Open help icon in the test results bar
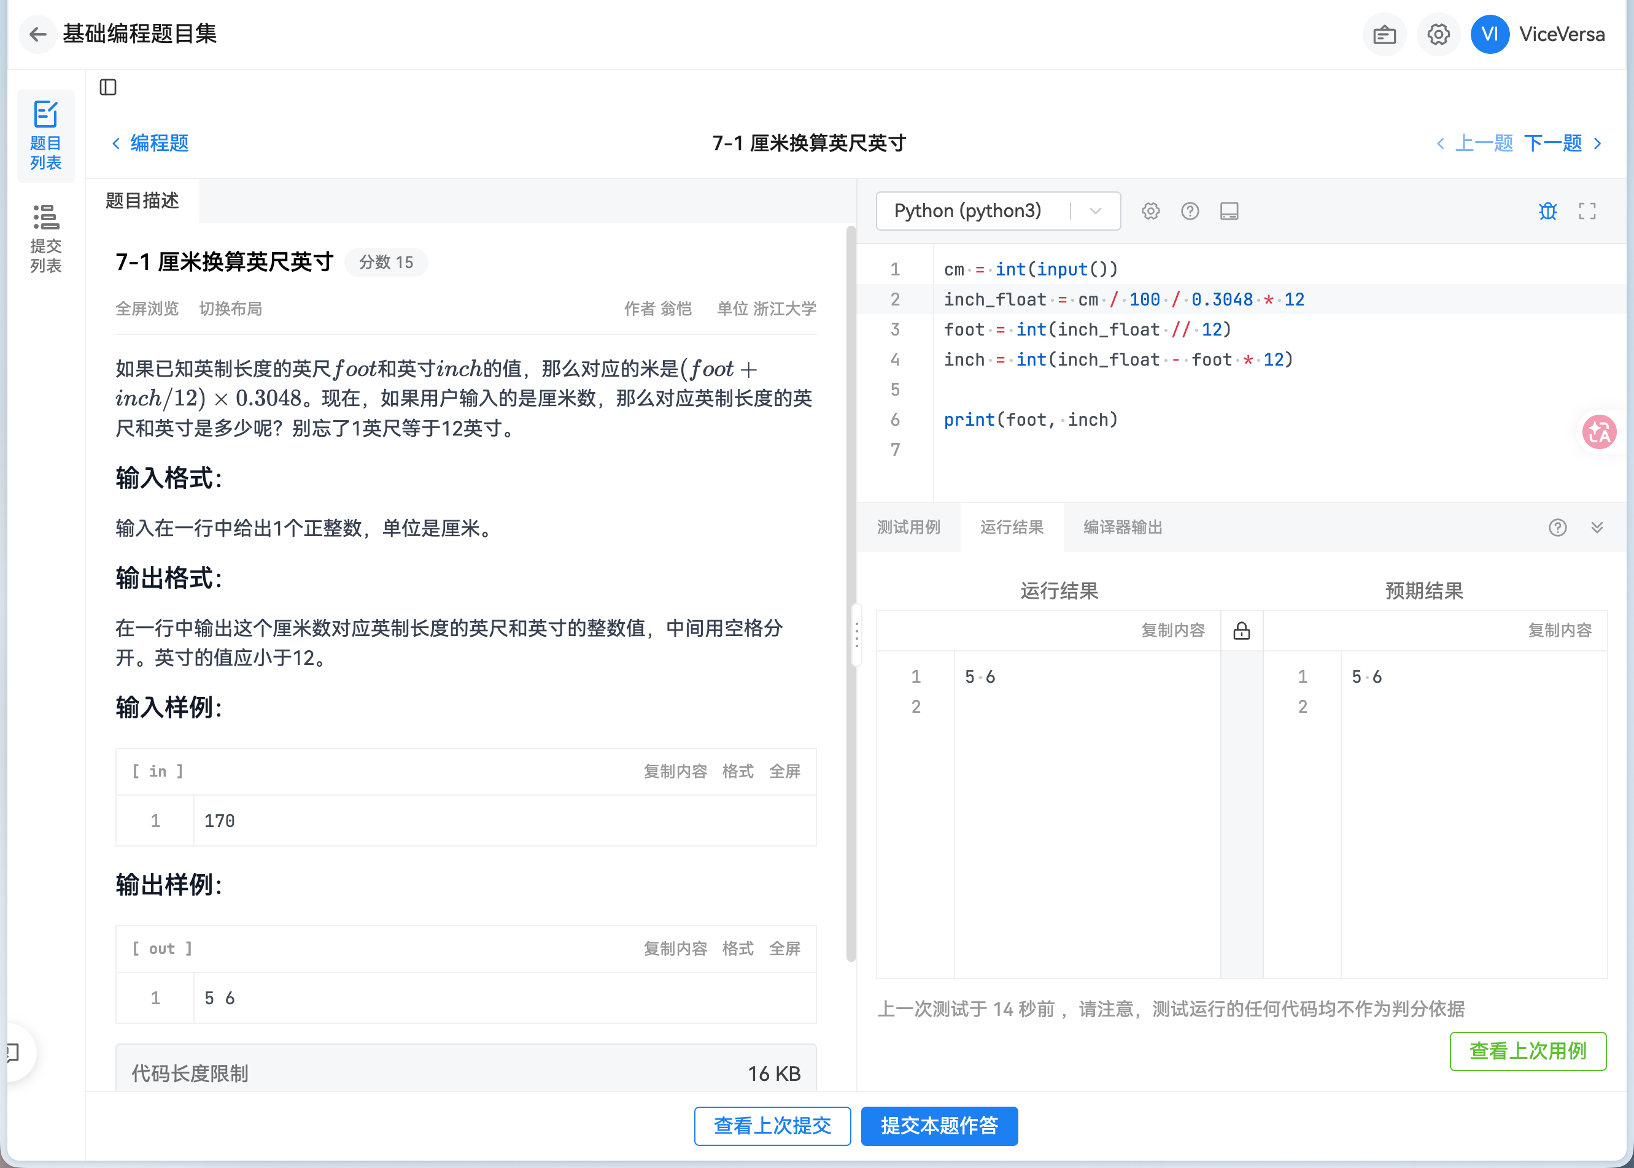This screenshot has width=1634, height=1168. pyautogui.click(x=1557, y=528)
